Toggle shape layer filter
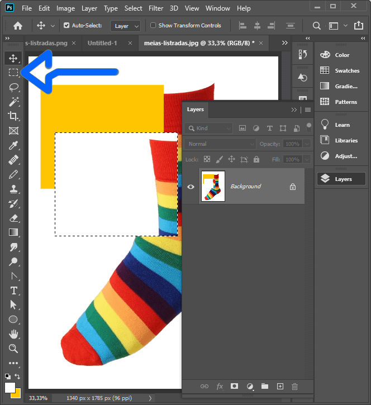The width and height of the screenshot is (371, 405). [283, 128]
